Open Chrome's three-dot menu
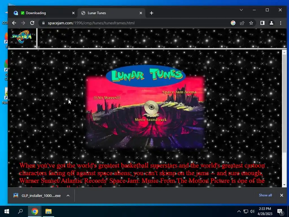 click(281, 23)
